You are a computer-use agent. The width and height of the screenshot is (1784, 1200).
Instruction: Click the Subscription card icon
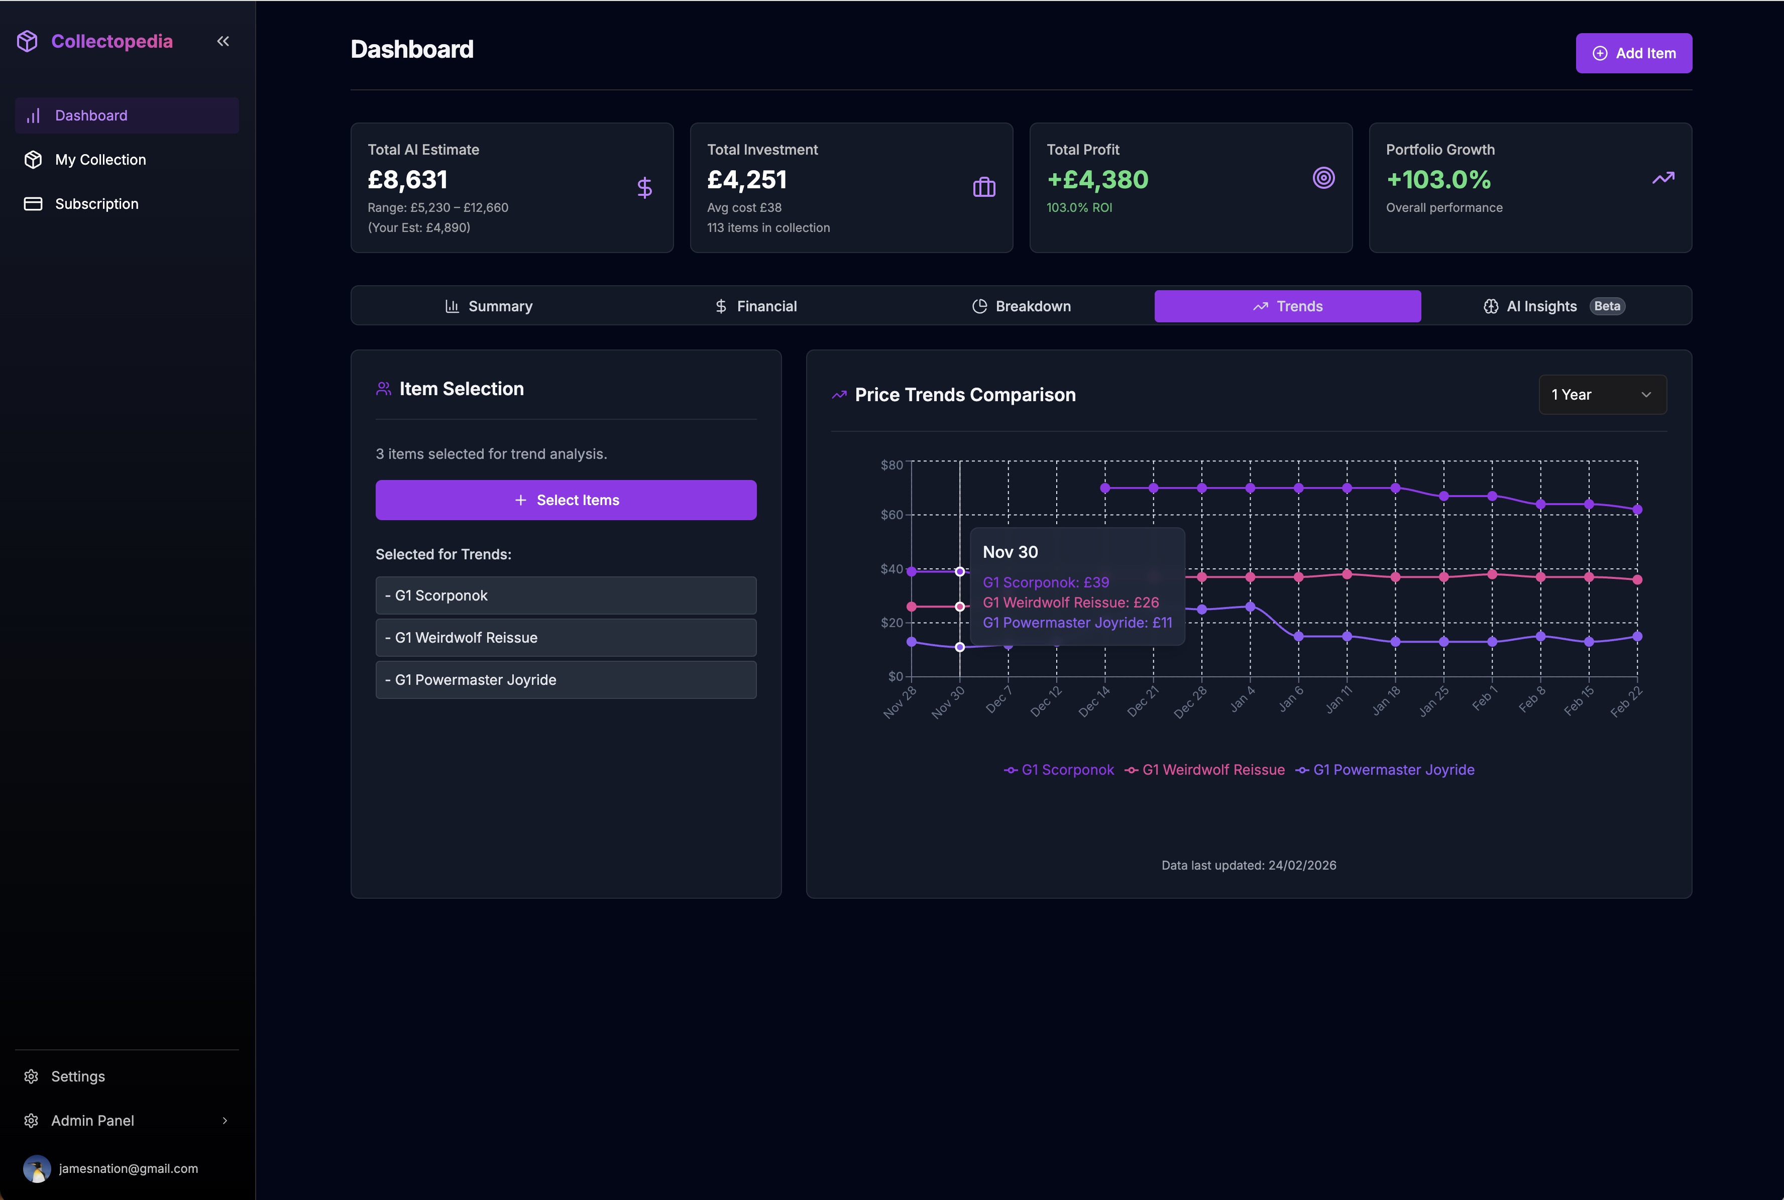34,203
